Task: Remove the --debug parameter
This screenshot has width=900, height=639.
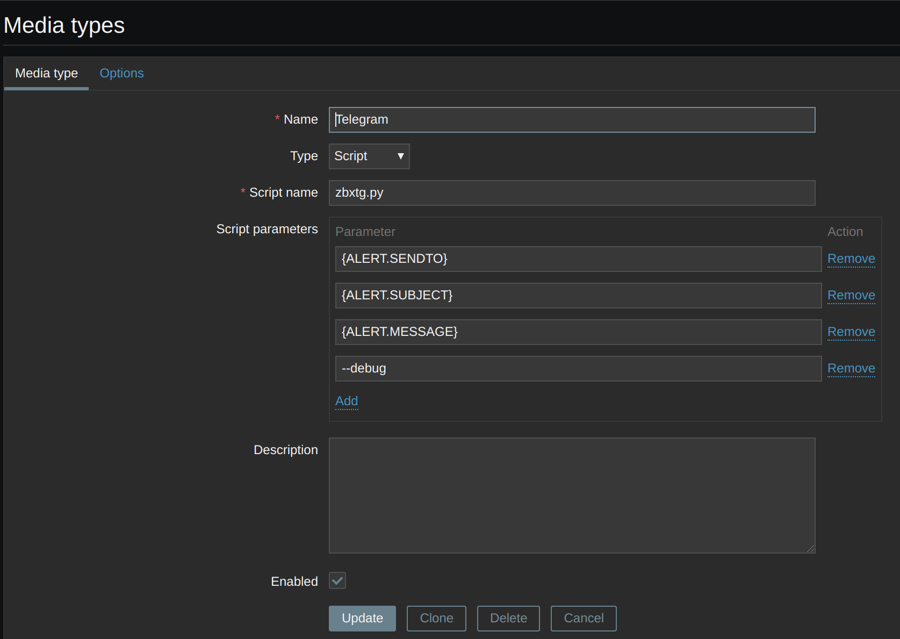Action: 851,369
